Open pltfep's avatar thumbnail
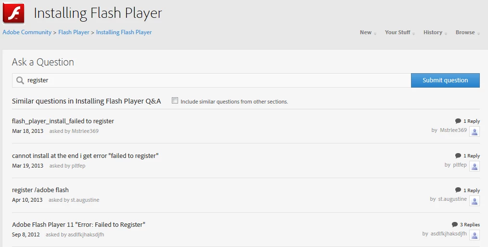Screen dimensions: 488x247 point(475,166)
